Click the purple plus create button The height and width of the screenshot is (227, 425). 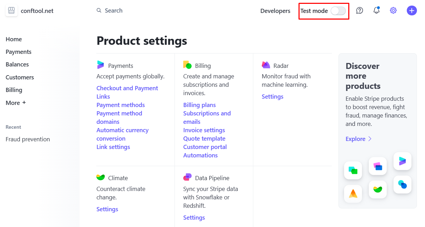(412, 10)
